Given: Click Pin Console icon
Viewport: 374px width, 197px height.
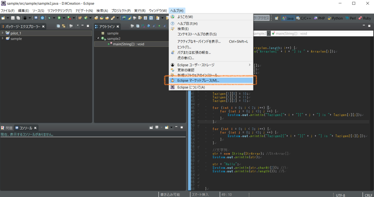Looking at the screenshot, I should (x=151, y=127).
